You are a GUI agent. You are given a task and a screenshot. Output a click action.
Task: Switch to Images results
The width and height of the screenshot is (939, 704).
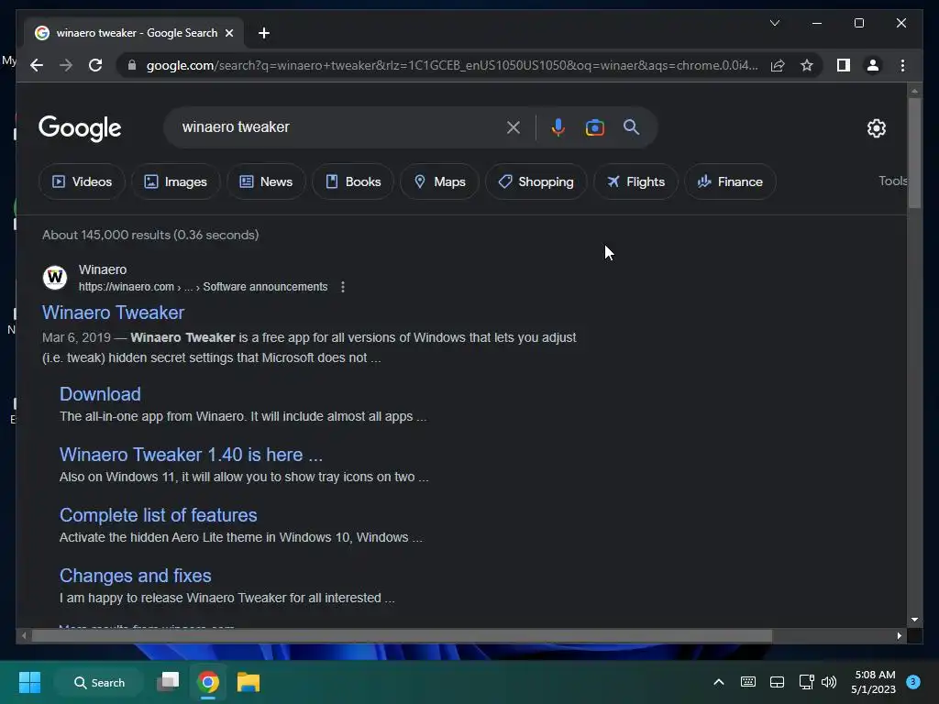click(x=175, y=181)
